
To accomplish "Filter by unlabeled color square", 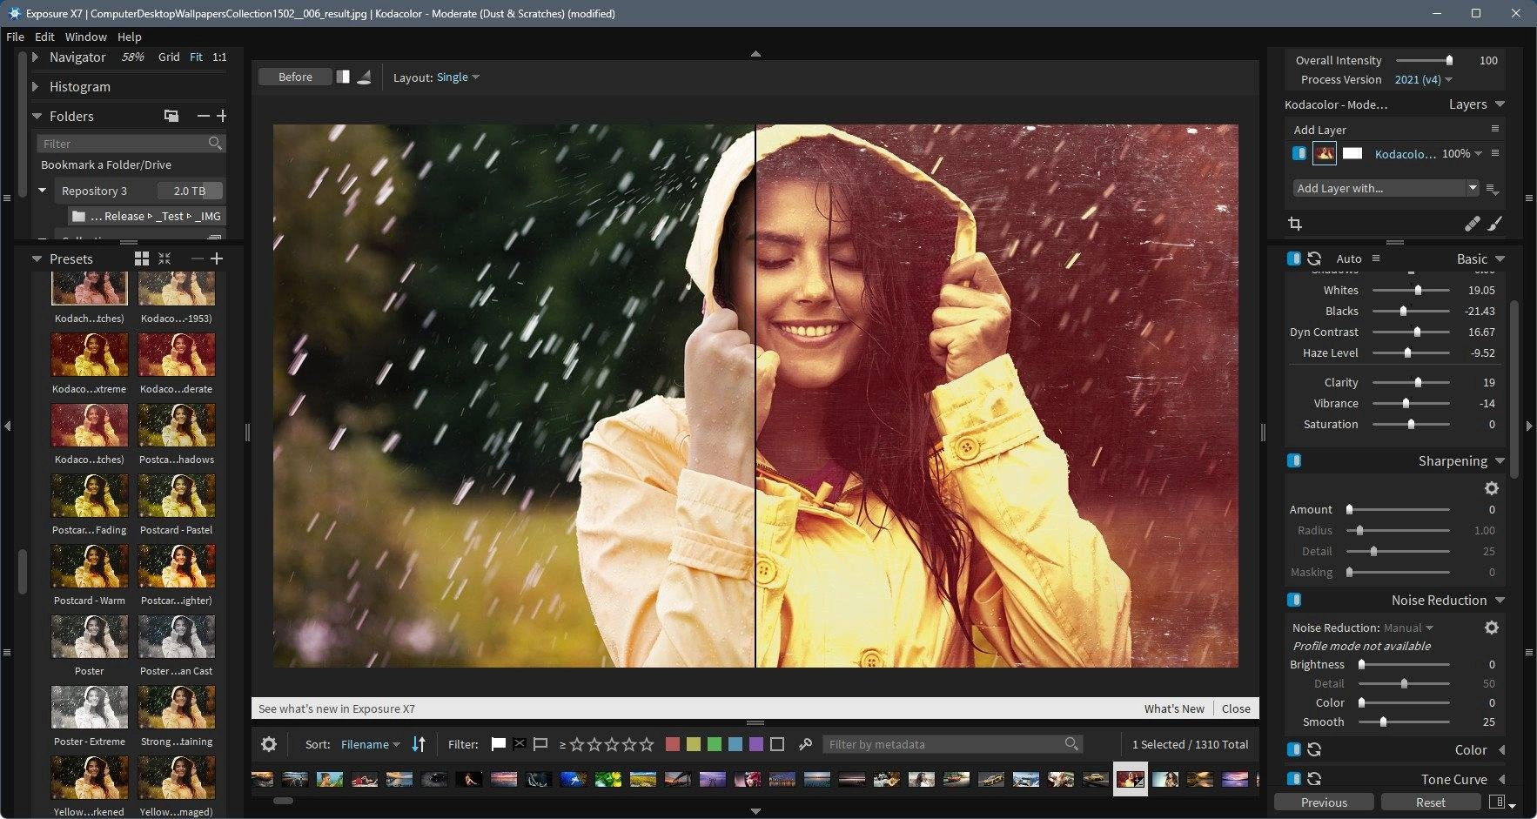I will point(777,744).
